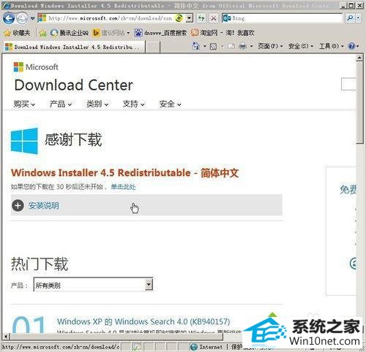Open the 页面(P) menu

(x=270, y=46)
